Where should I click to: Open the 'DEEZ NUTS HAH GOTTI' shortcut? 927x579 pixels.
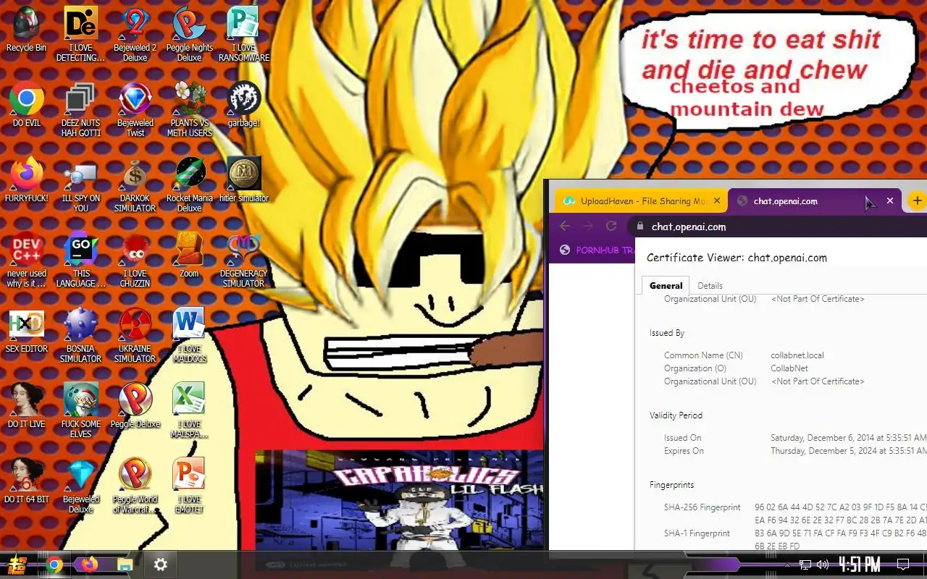(80, 109)
